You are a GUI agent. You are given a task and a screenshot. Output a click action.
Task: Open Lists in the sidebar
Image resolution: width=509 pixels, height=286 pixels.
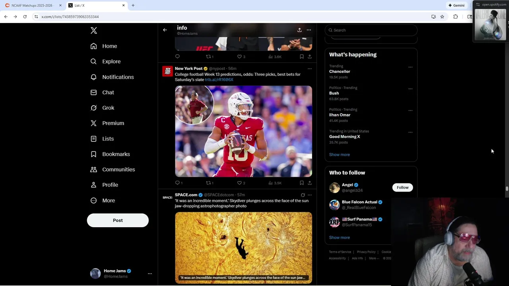click(102, 139)
